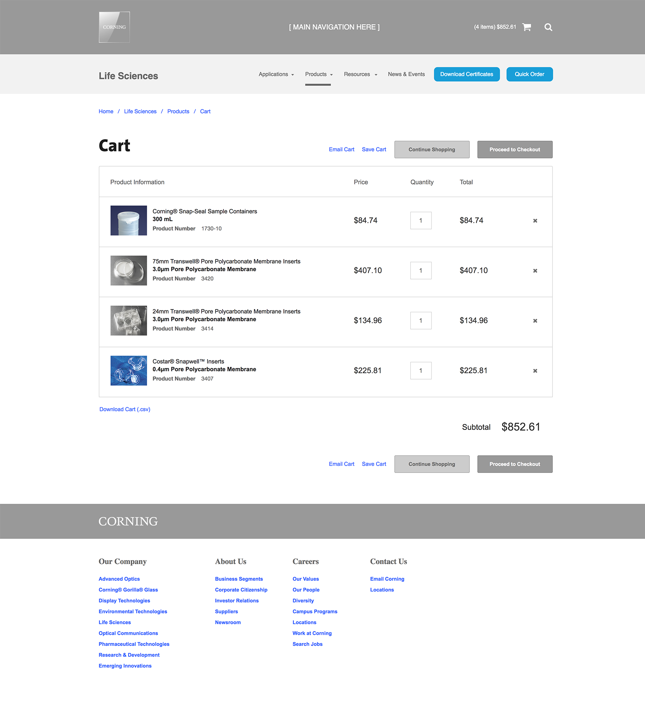Click bottom Save Cart link
Image resolution: width=645 pixels, height=711 pixels.
click(374, 464)
